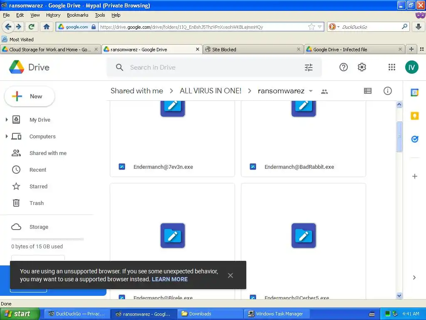Open the IV account avatar
The width and height of the screenshot is (426, 320).
411,67
